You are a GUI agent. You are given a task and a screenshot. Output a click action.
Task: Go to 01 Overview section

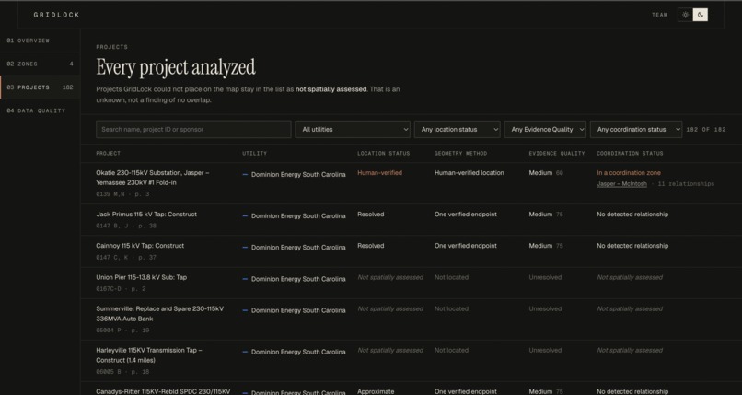point(41,41)
